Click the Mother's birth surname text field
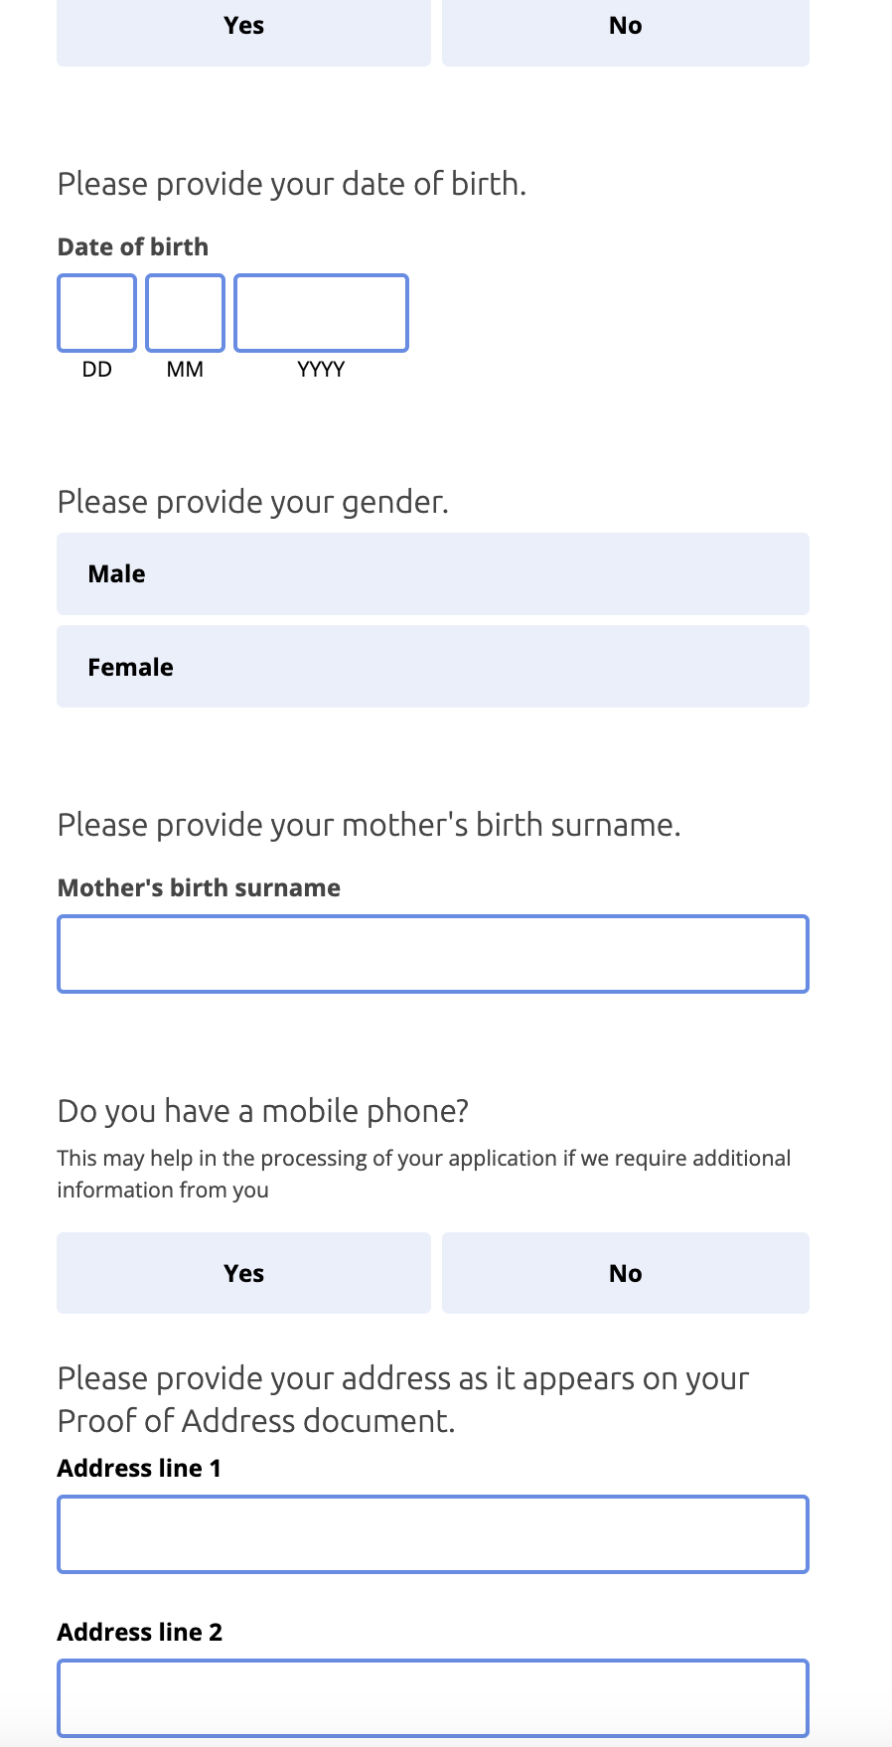The width and height of the screenshot is (892, 1747). click(x=432, y=954)
